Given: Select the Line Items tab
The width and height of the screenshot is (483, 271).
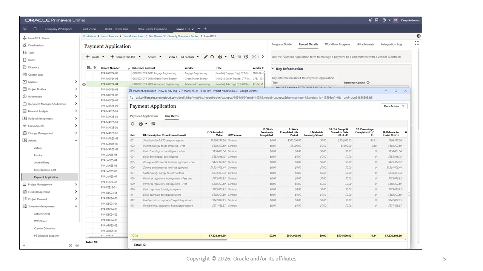Looking at the screenshot, I should pyautogui.click(x=172, y=116).
